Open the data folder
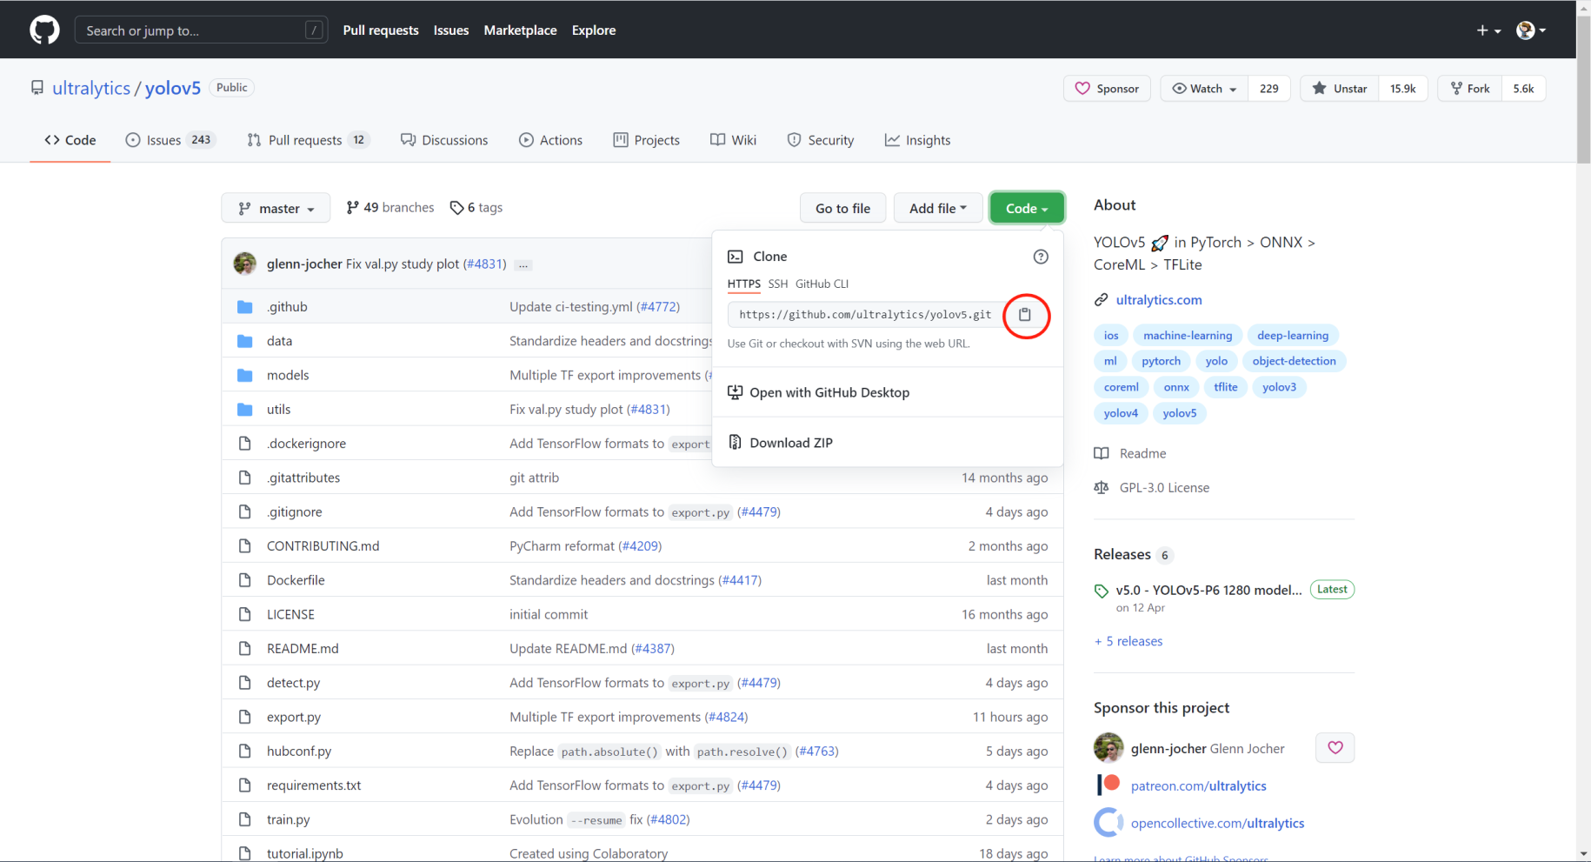 (x=279, y=341)
